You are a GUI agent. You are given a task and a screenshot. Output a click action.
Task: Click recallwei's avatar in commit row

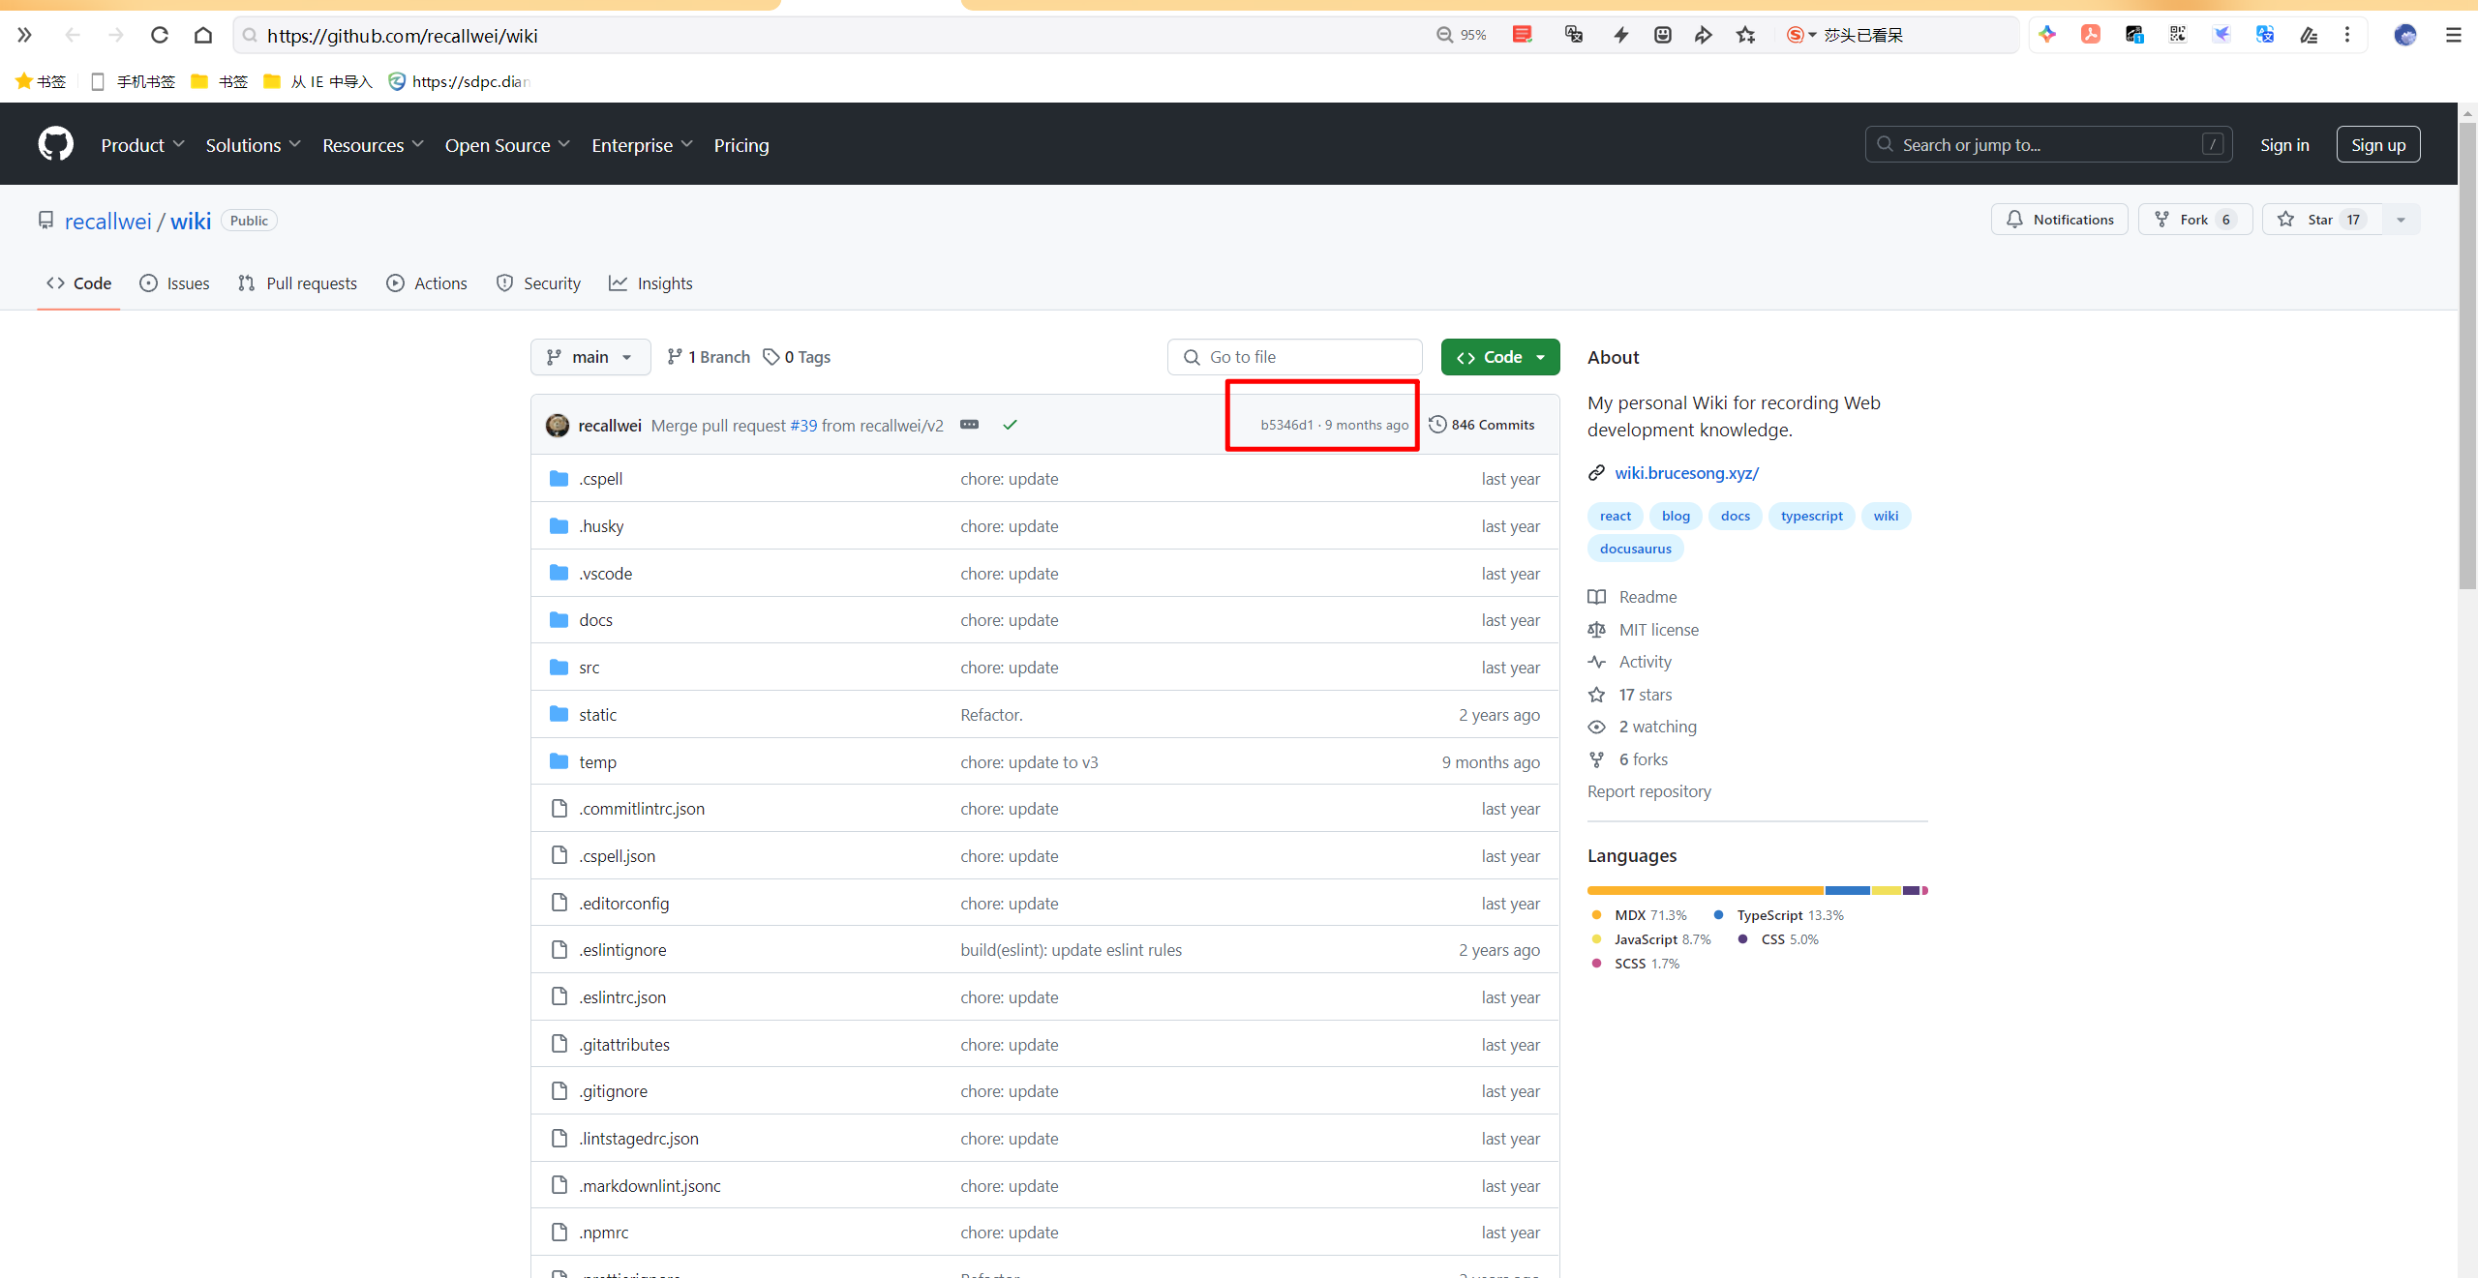[x=558, y=425]
